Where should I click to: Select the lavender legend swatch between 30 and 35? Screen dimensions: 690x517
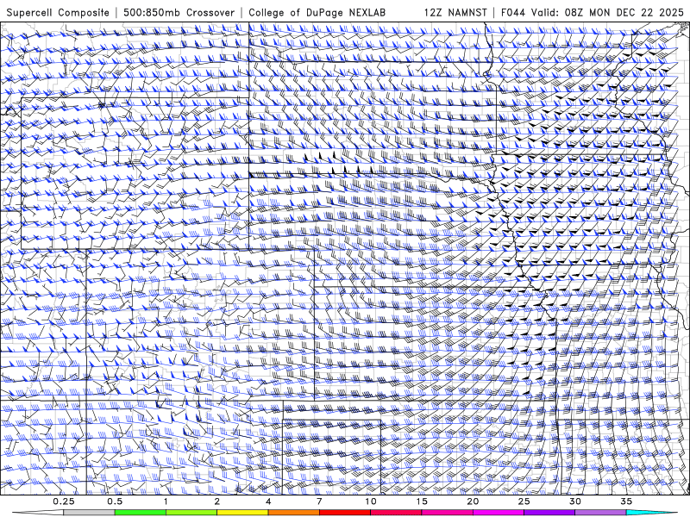pos(600,513)
